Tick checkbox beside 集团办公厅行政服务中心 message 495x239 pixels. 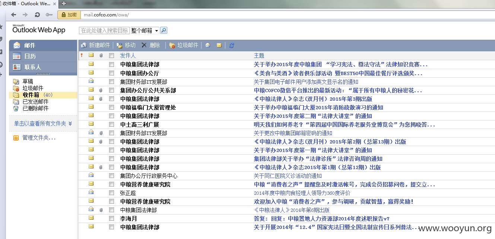click(111, 175)
